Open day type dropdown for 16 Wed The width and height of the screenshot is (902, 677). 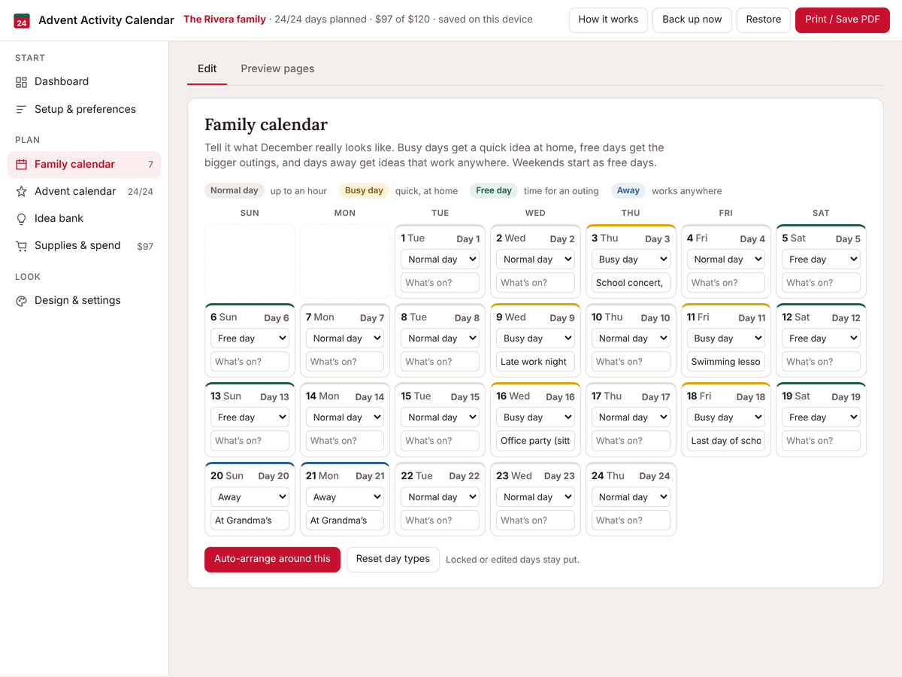tap(535, 417)
